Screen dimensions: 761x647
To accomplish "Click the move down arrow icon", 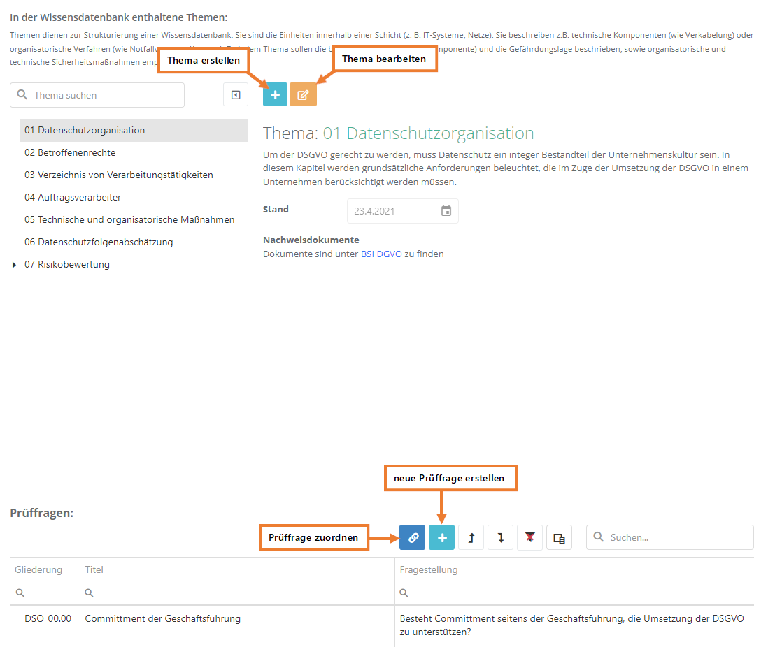I will 501,538.
